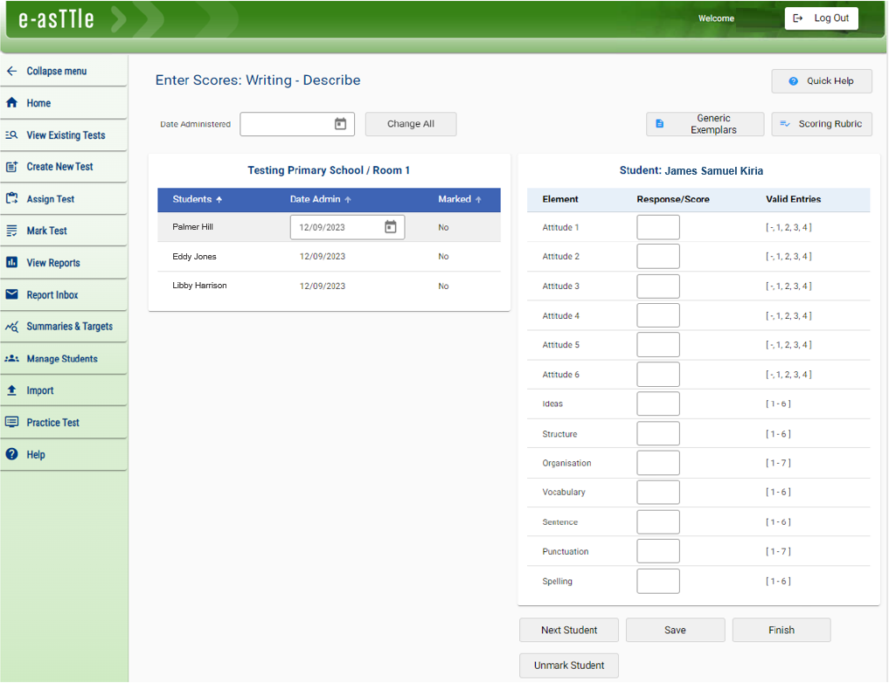Click the Report Inbox envelope icon
This screenshot has width=889, height=683.
pos(12,295)
